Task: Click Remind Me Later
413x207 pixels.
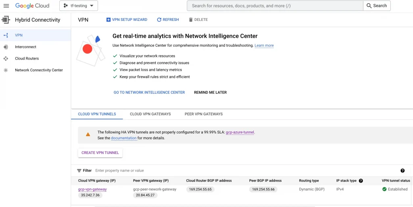Action: click(x=210, y=92)
